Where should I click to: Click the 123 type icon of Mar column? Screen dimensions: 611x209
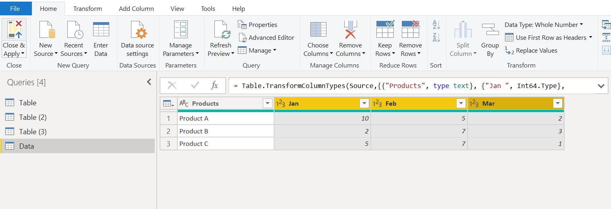pos(474,104)
